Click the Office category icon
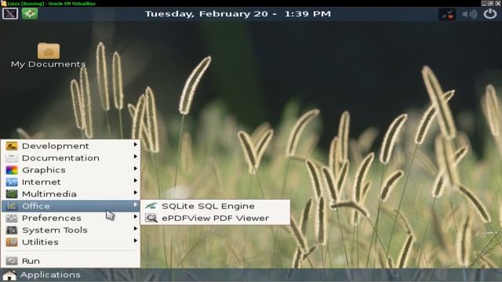Image resolution: width=502 pixels, height=282 pixels. 12,206
